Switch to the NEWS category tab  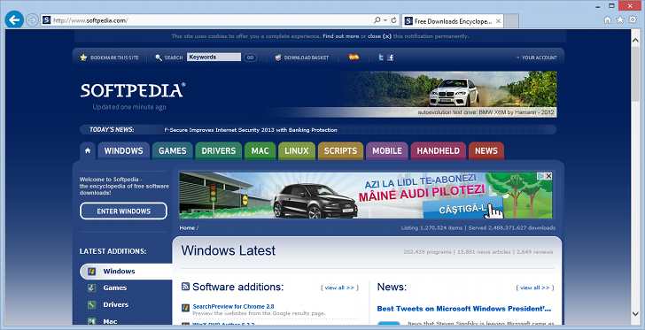click(486, 150)
